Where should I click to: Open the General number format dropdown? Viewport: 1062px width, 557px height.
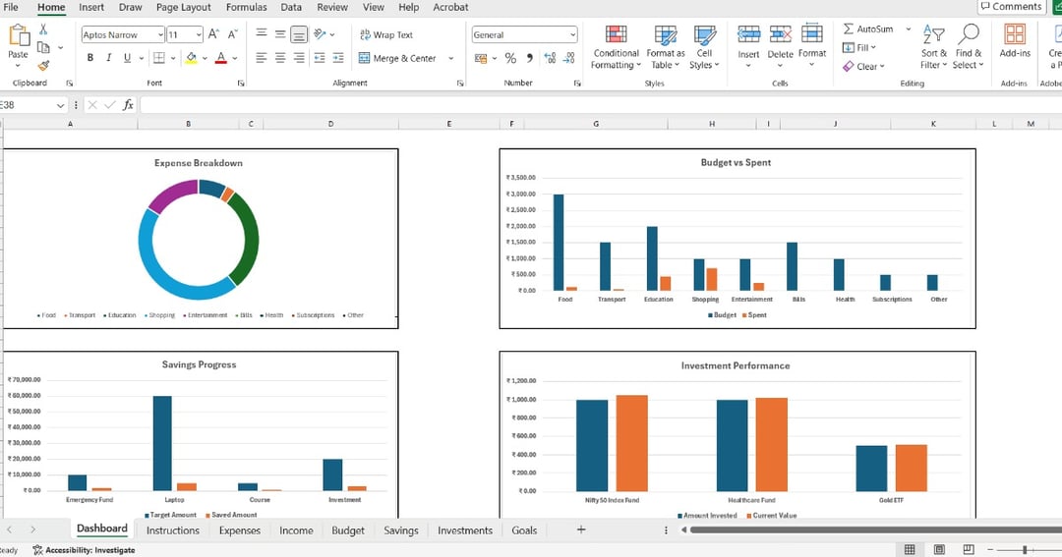point(572,34)
